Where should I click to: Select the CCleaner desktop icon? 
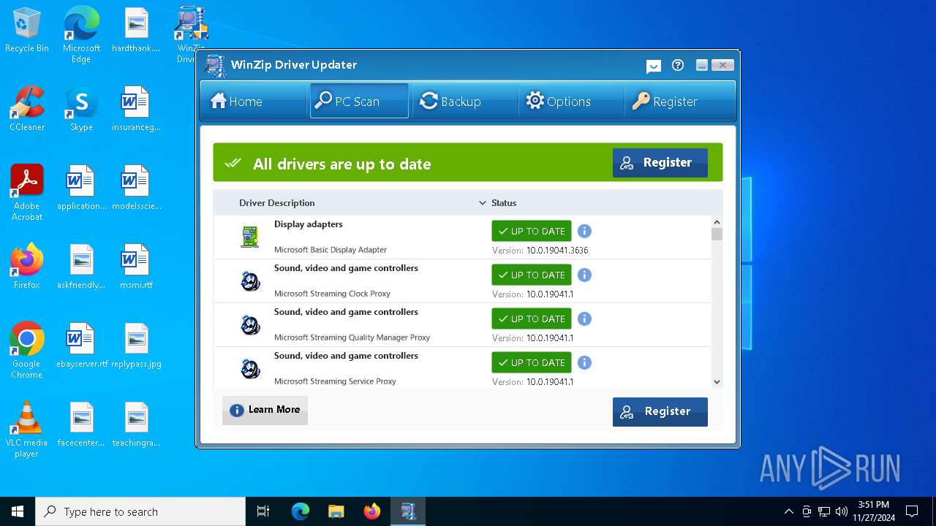pyautogui.click(x=27, y=109)
